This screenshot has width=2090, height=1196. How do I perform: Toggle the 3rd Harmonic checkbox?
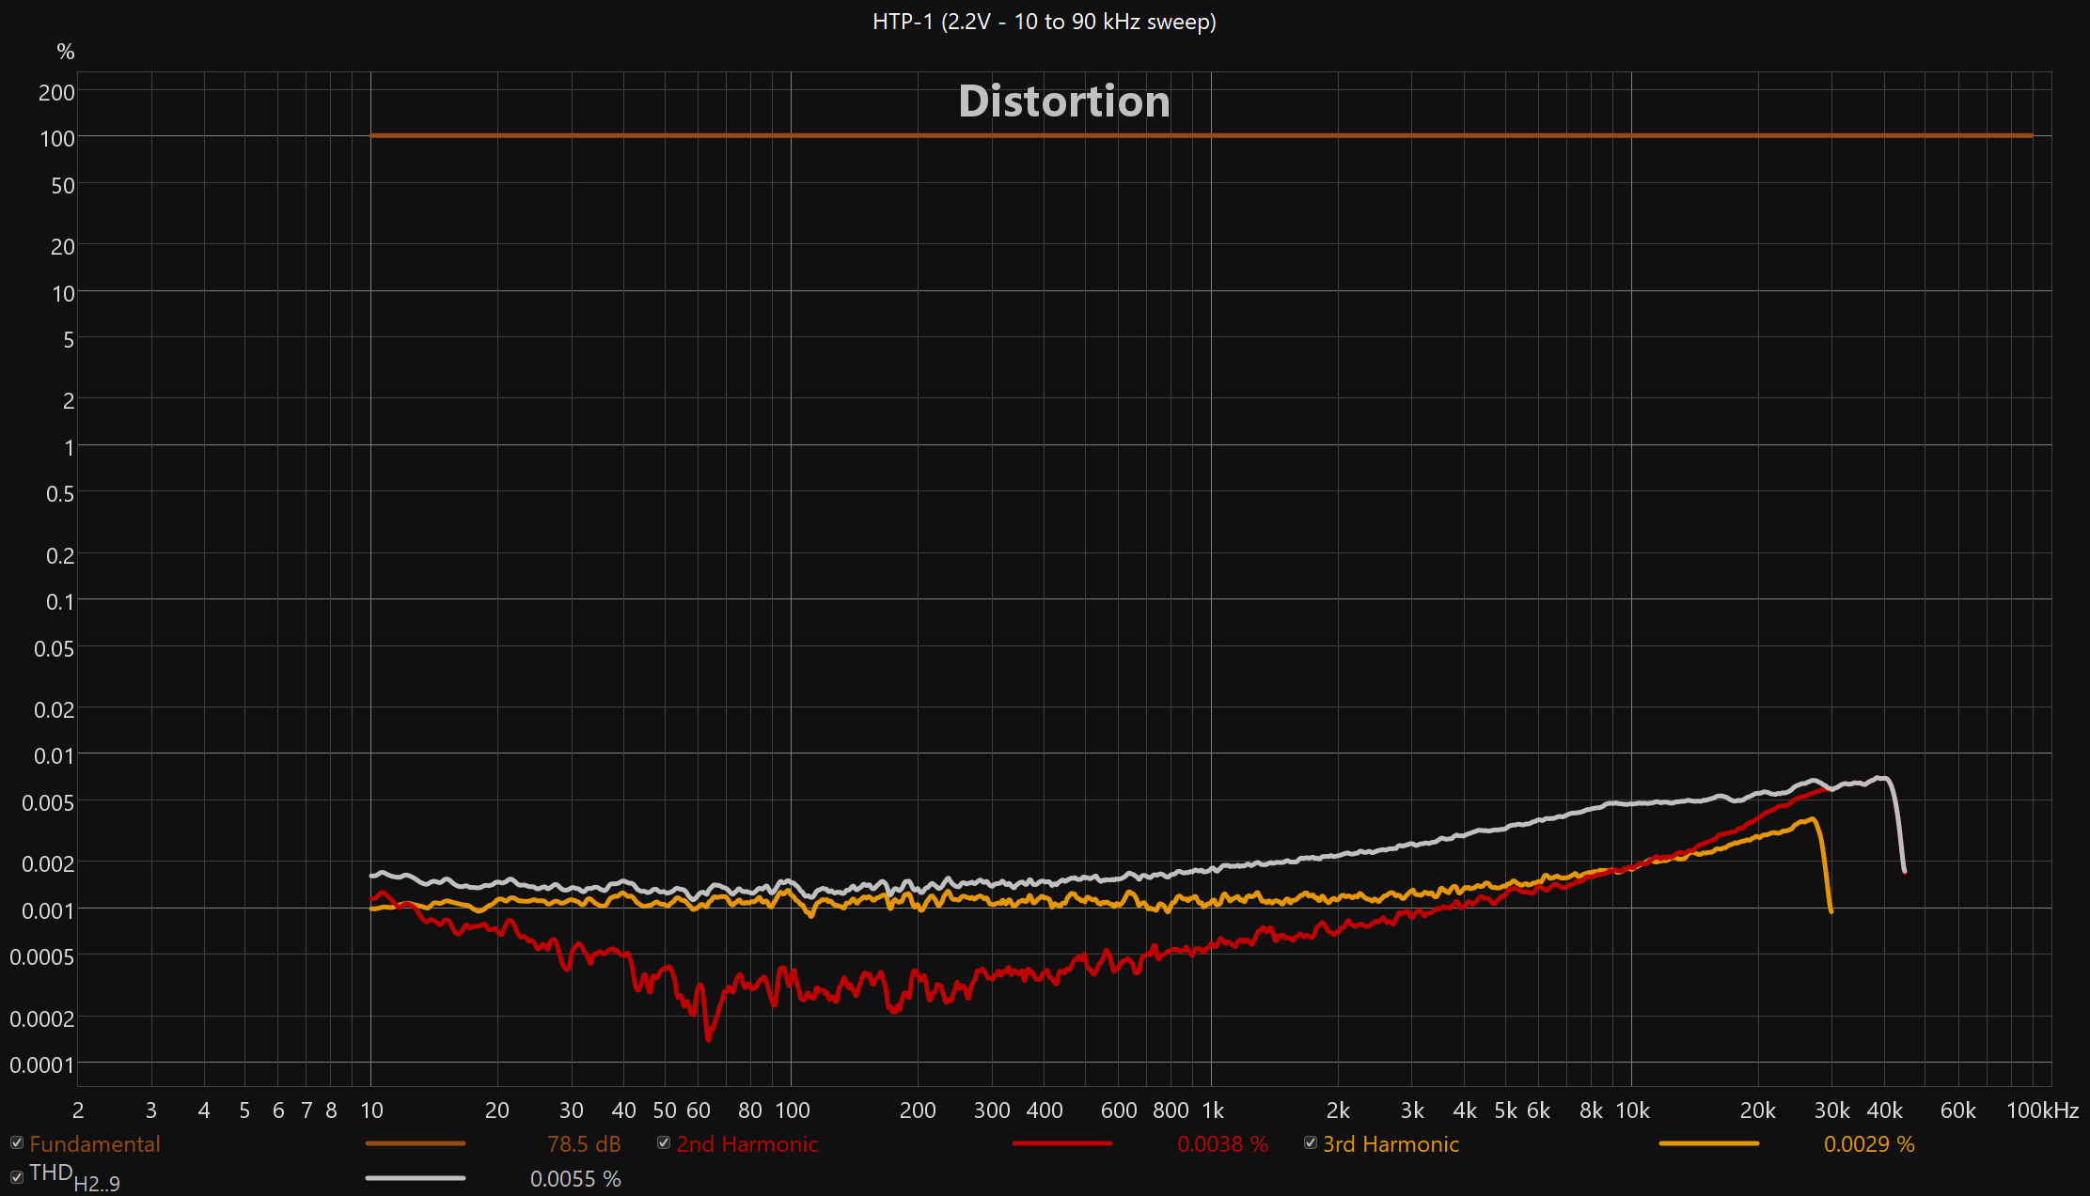1311,1142
